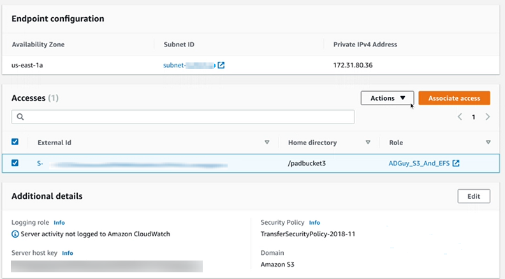Open the subnet ID link
505x279 pixels.
point(189,65)
